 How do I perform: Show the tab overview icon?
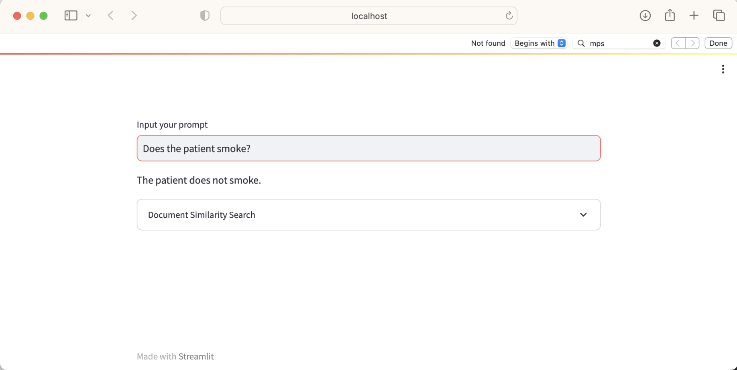(719, 16)
